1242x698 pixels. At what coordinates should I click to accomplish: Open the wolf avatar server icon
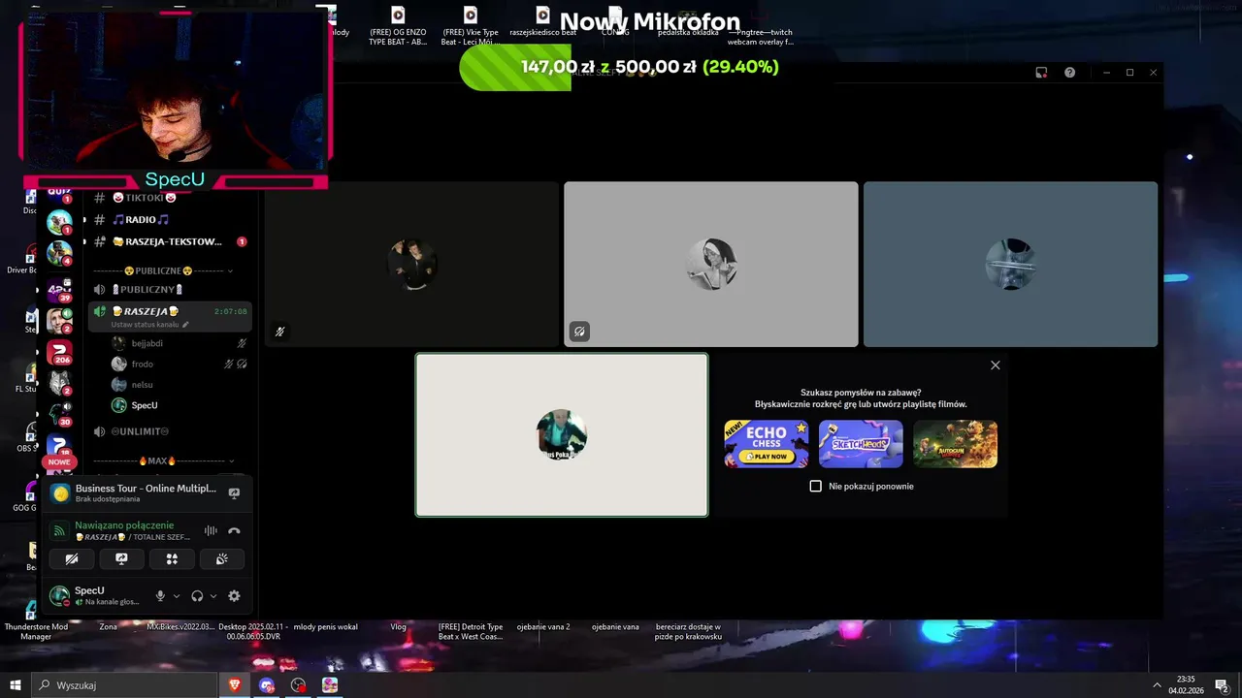(x=59, y=383)
